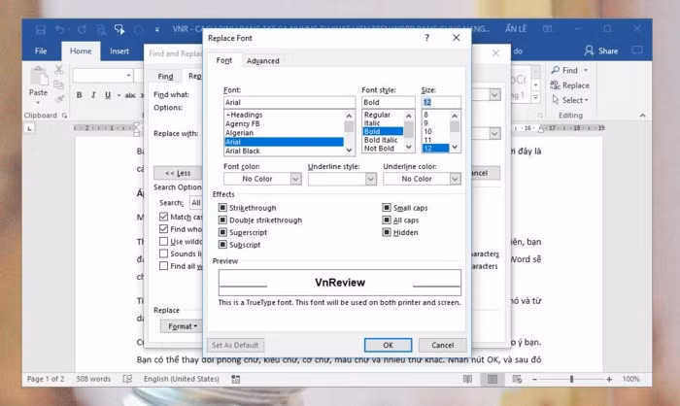Toggle the Hidden effect checkbox
680x406 pixels.
tap(387, 233)
